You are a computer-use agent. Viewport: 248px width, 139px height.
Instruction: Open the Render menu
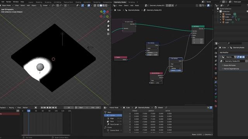pos(9,2)
